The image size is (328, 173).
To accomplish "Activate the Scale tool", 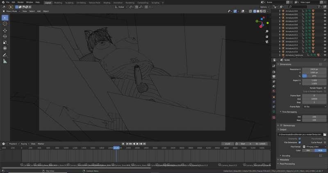I will pos(5,42).
